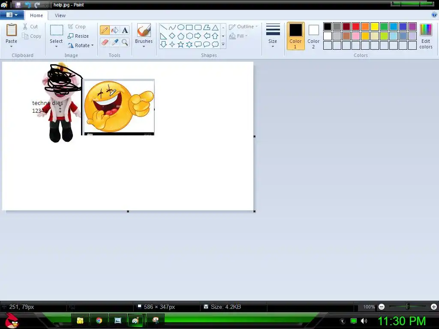Select the Pencil tool
Viewport: 439px width, 329px height.
tap(105, 30)
